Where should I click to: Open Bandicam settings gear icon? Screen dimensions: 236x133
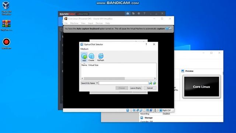click(x=139, y=13)
